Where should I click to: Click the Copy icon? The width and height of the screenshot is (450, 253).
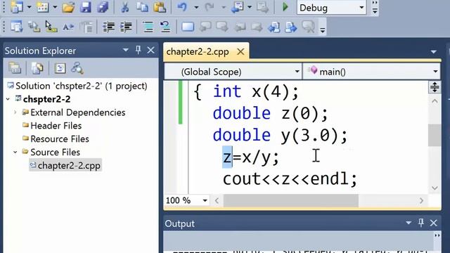point(142,7)
